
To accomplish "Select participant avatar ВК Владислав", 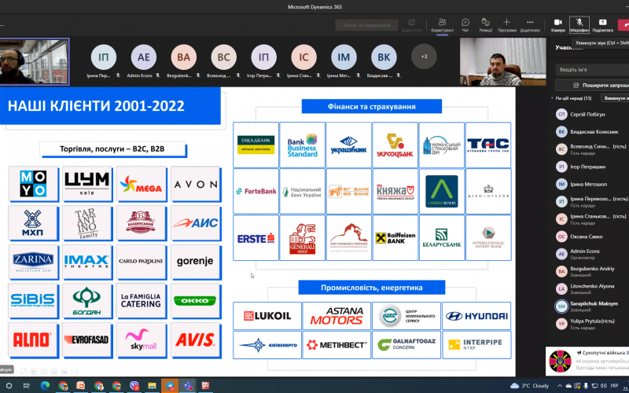I will click(384, 57).
